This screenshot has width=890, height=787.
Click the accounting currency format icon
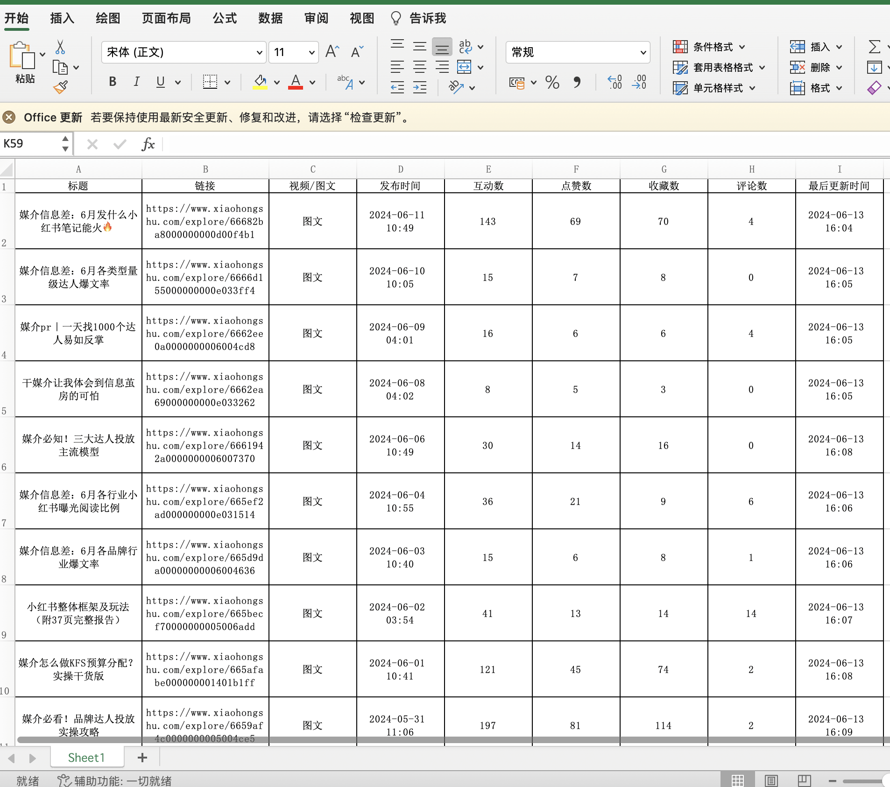(517, 83)
